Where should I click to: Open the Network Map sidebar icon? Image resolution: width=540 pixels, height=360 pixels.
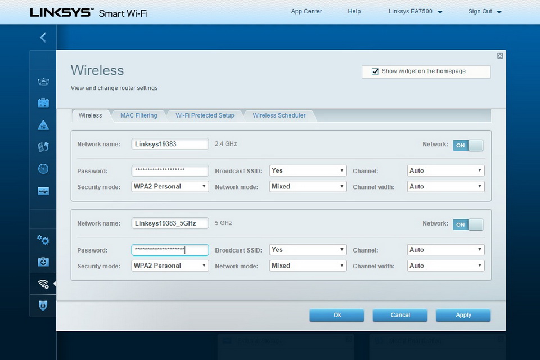(x=43, y=82)
